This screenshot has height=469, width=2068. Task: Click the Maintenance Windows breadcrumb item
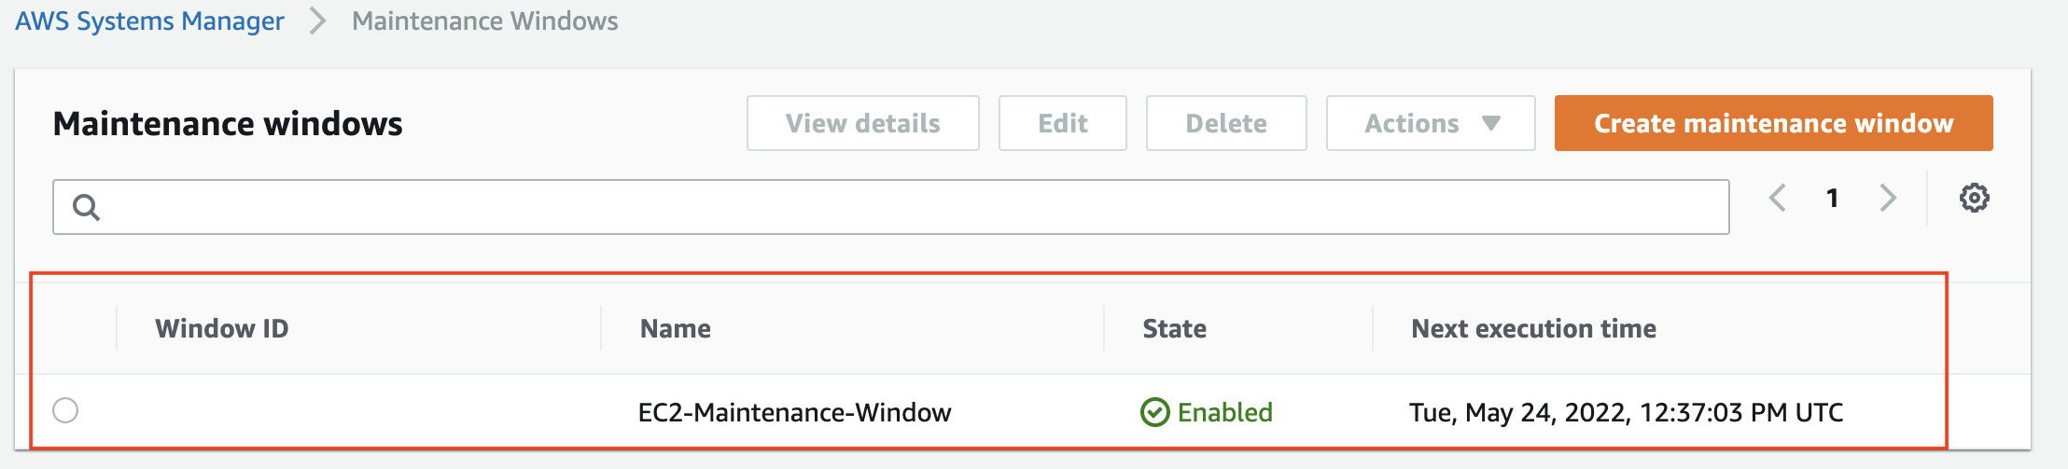[485, 21]
